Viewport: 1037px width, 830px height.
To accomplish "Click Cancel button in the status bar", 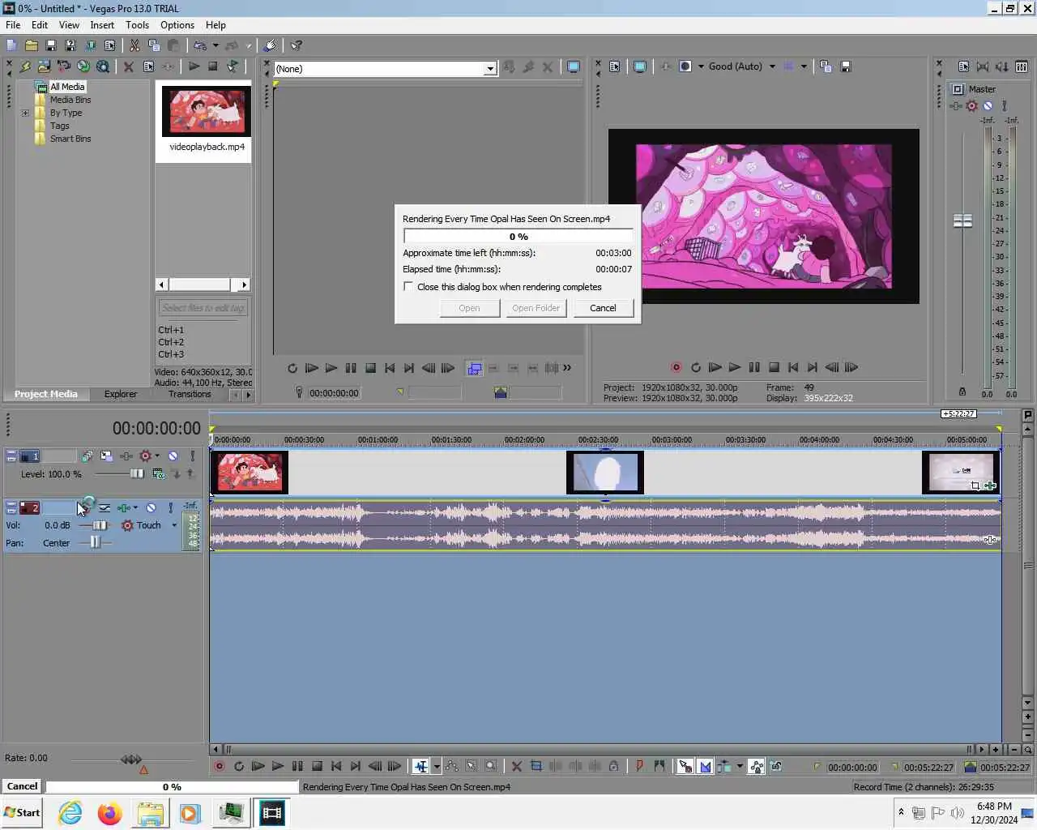I will pos(22,786).
